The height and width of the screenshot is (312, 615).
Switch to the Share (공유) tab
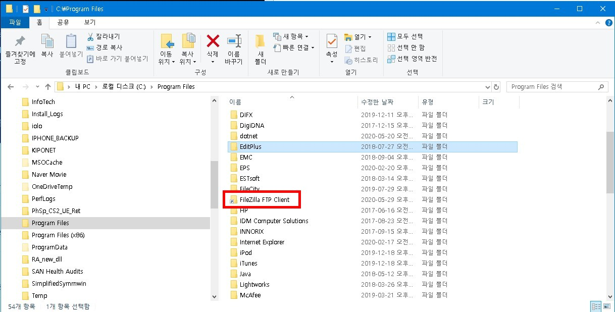click(63, 22)
